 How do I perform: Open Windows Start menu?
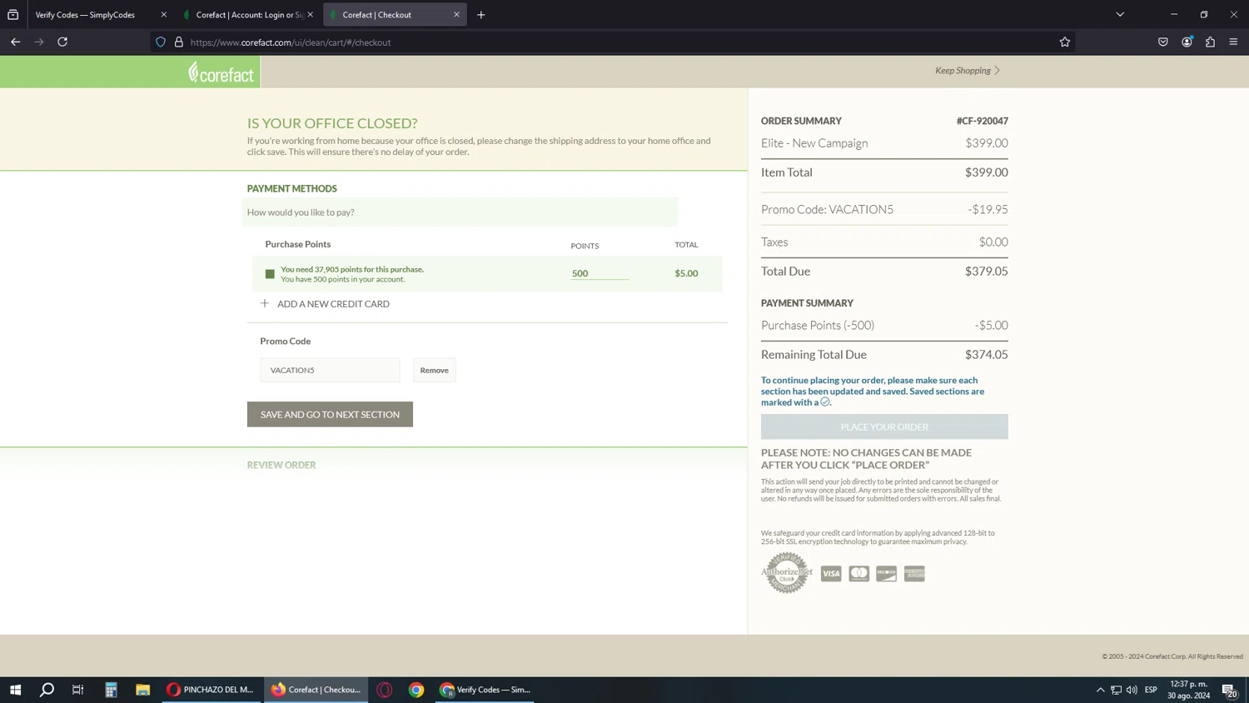point(15,690)
